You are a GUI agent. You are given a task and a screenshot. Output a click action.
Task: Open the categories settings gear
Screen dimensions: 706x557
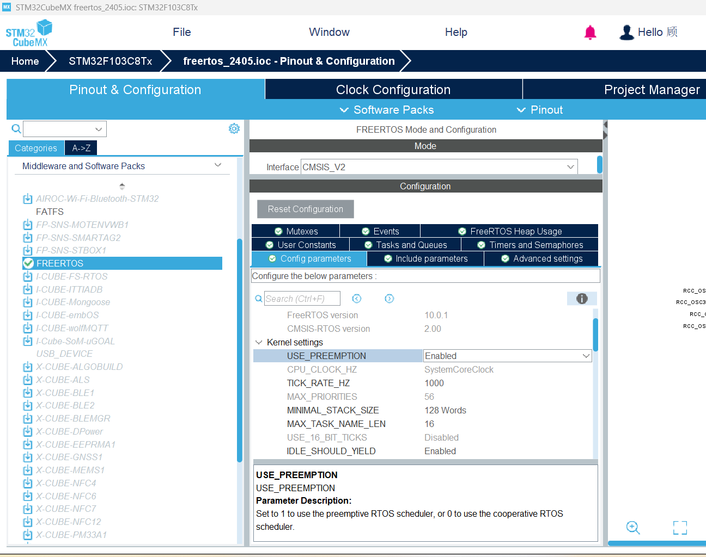[x=234, y=128]
